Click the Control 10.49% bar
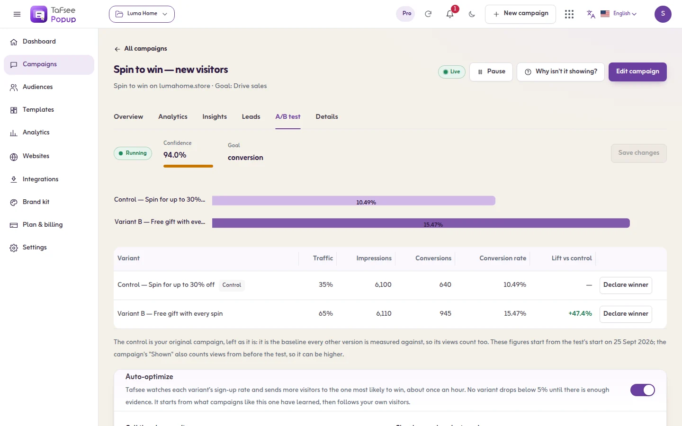682x426 pixels. click(354, 201)
